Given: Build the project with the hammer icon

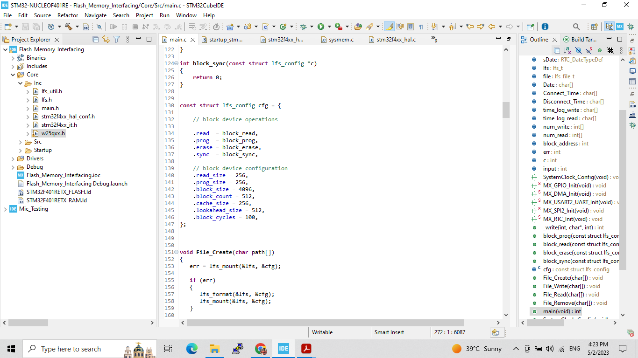Looking at the screenshot, I should click(67, 27).
